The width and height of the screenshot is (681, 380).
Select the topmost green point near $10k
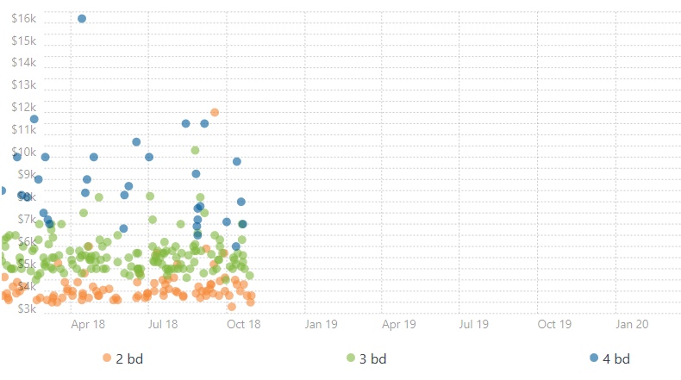point(196,151)
